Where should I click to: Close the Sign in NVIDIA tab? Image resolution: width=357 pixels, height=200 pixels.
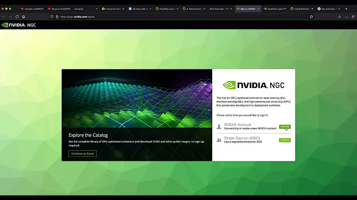258,9
